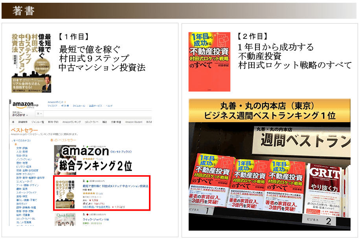Click the Amazon search input field

pos(97,114)
